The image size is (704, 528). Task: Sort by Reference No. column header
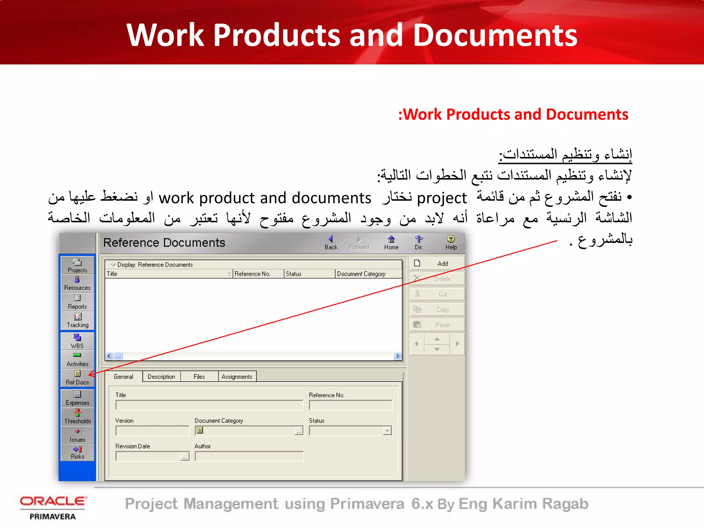point(258,274)
